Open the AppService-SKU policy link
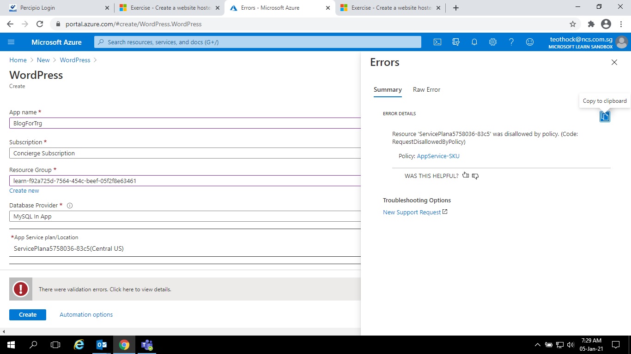Screen dimensions: 631x354 coord(438,156)
